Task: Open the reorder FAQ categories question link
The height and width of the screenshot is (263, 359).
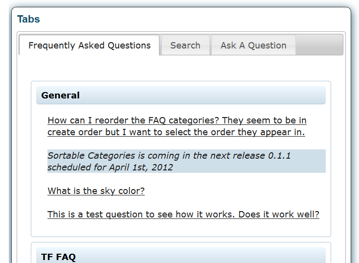Action: tap(177, 126)
